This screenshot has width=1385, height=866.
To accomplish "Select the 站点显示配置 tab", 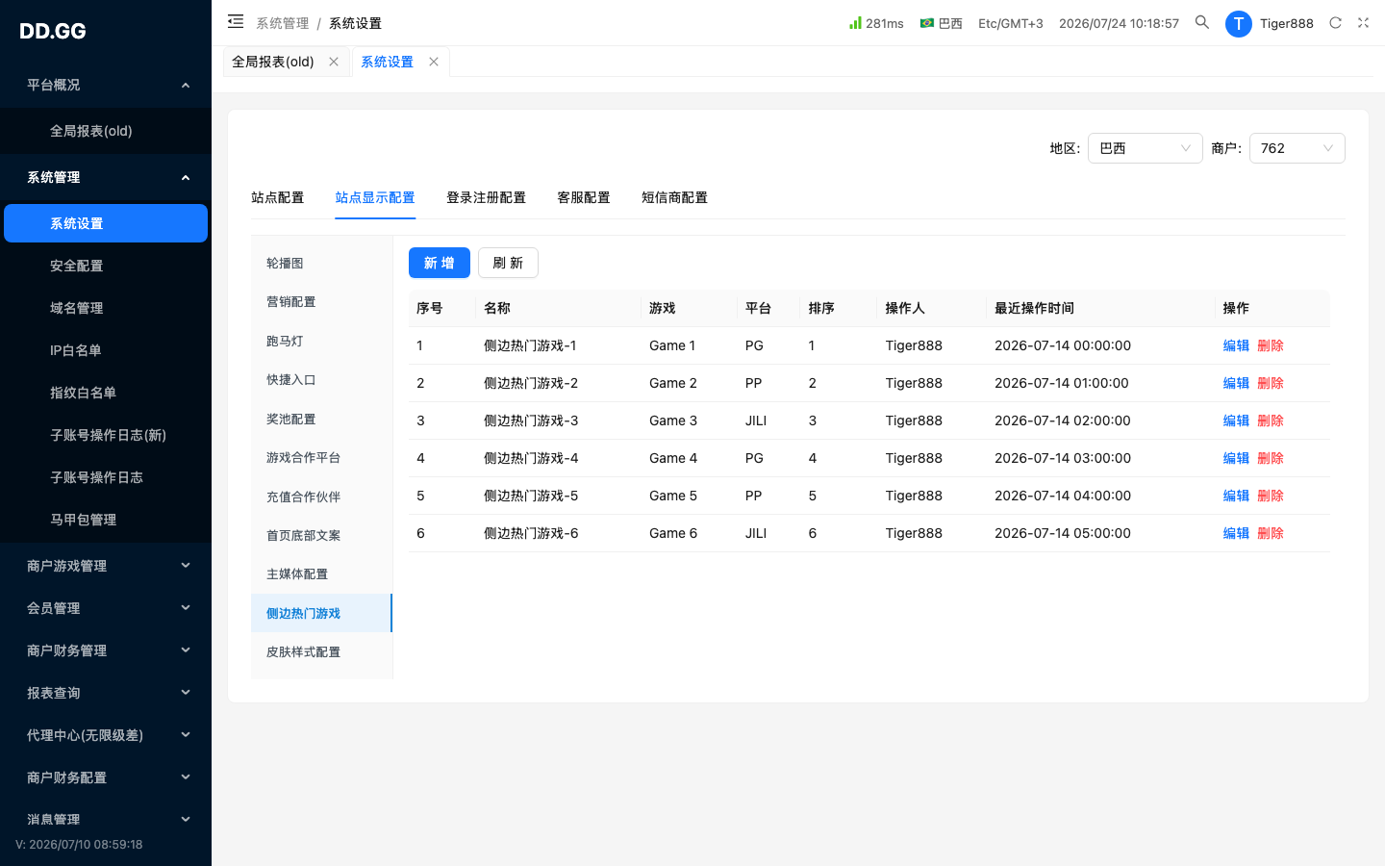I will 375,197.
